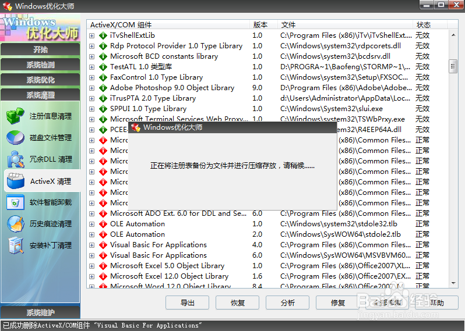The image size is (465, 331).
Task: Click red icon of Microsoft ADO Ext. 6.0 row
Action: (103, 213)
